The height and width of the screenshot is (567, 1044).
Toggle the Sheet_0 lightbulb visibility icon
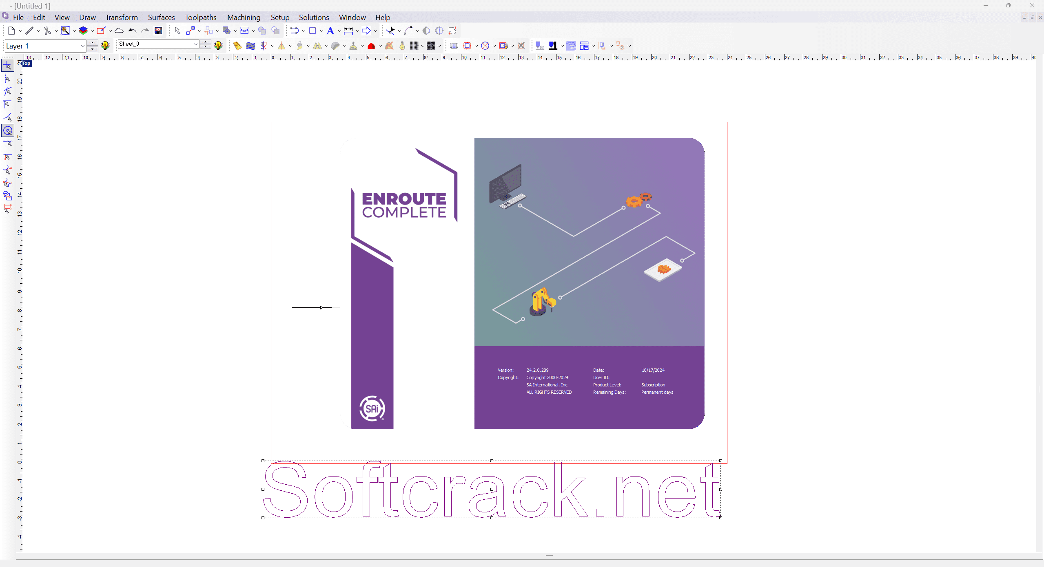tap(218, 46)
